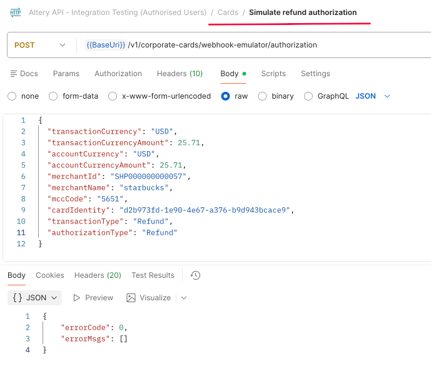
Task: Click the cardIdentity UUID value
Action: click(x=205, y=210)
